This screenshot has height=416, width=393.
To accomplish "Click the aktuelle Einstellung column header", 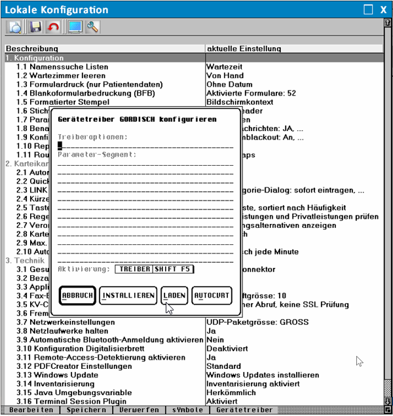I will [294, 48].
